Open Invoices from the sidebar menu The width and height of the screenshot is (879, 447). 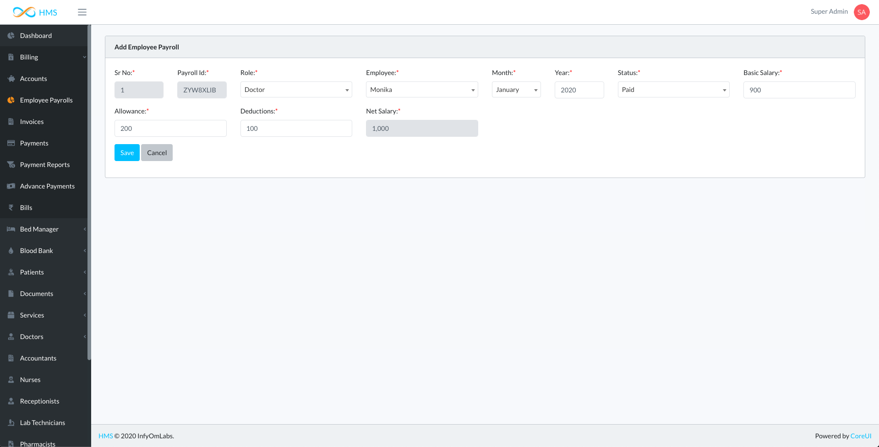[x=32, y=122]
